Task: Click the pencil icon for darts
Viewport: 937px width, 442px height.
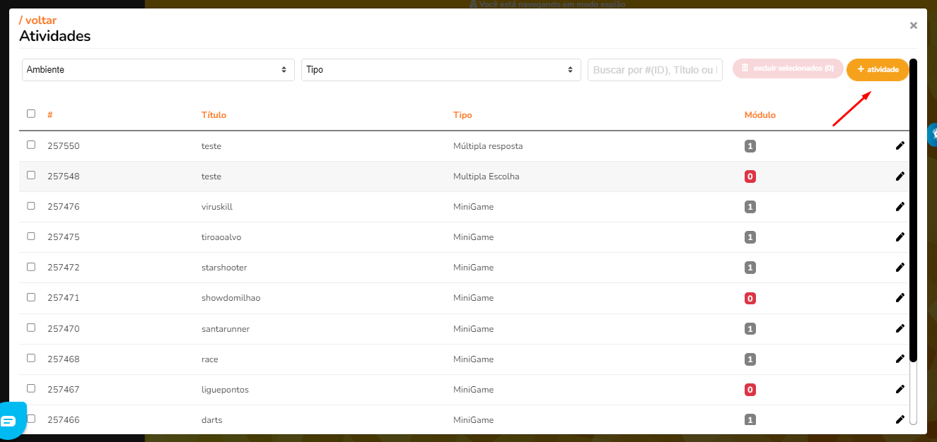Action: tap(900, 419)
